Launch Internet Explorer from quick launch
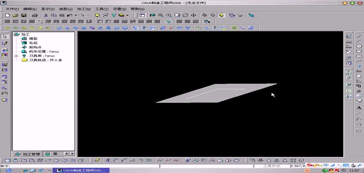 click(x=25, y=170)
